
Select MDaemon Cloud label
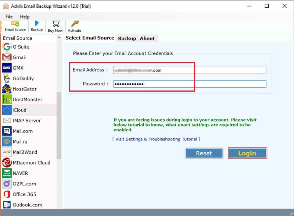[x=32, y=163]
